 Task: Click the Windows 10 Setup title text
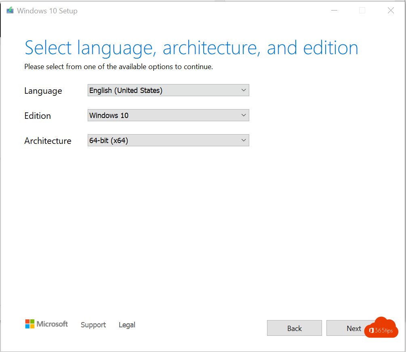coord(47,11)
